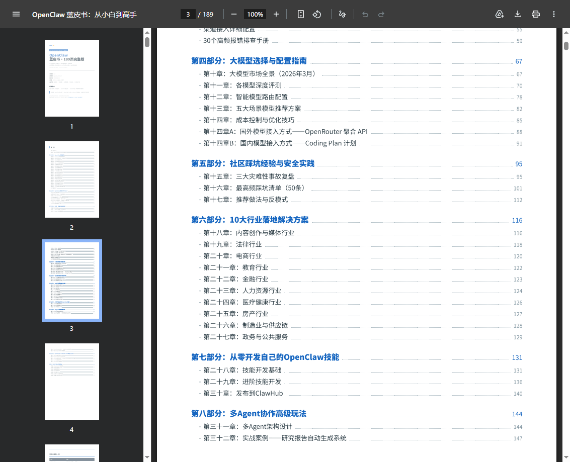This screenshot has width=570, height=462.
Task: Click the zoom out minus icon
Action: [x=234, y=14]
